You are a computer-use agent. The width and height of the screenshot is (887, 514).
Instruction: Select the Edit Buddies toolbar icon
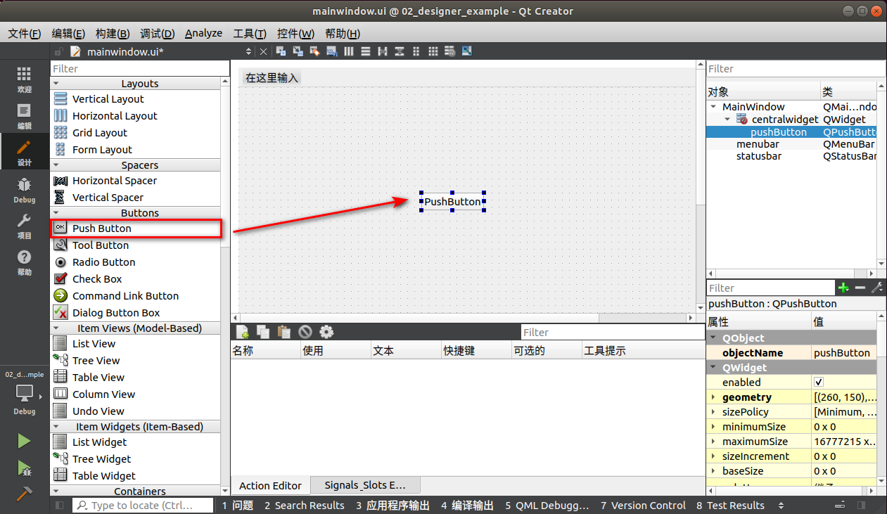click(314, 51)
